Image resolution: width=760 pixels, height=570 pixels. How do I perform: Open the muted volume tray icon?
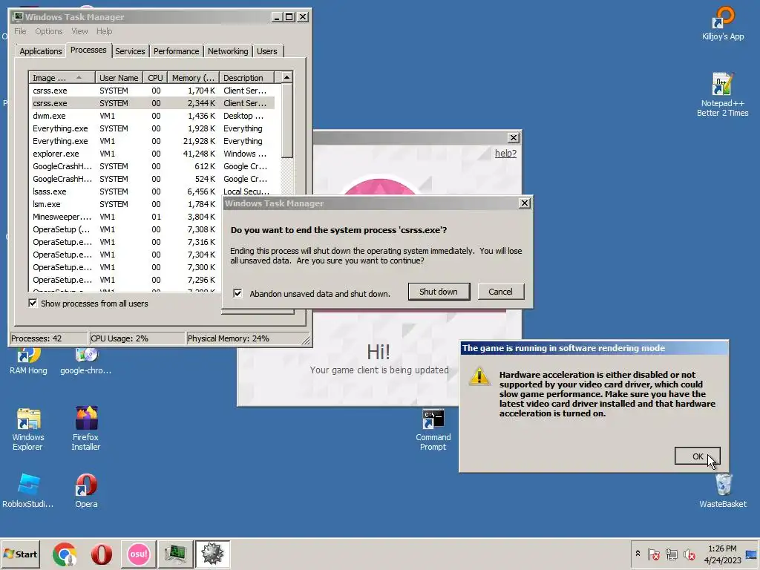(x=689, y=554)
